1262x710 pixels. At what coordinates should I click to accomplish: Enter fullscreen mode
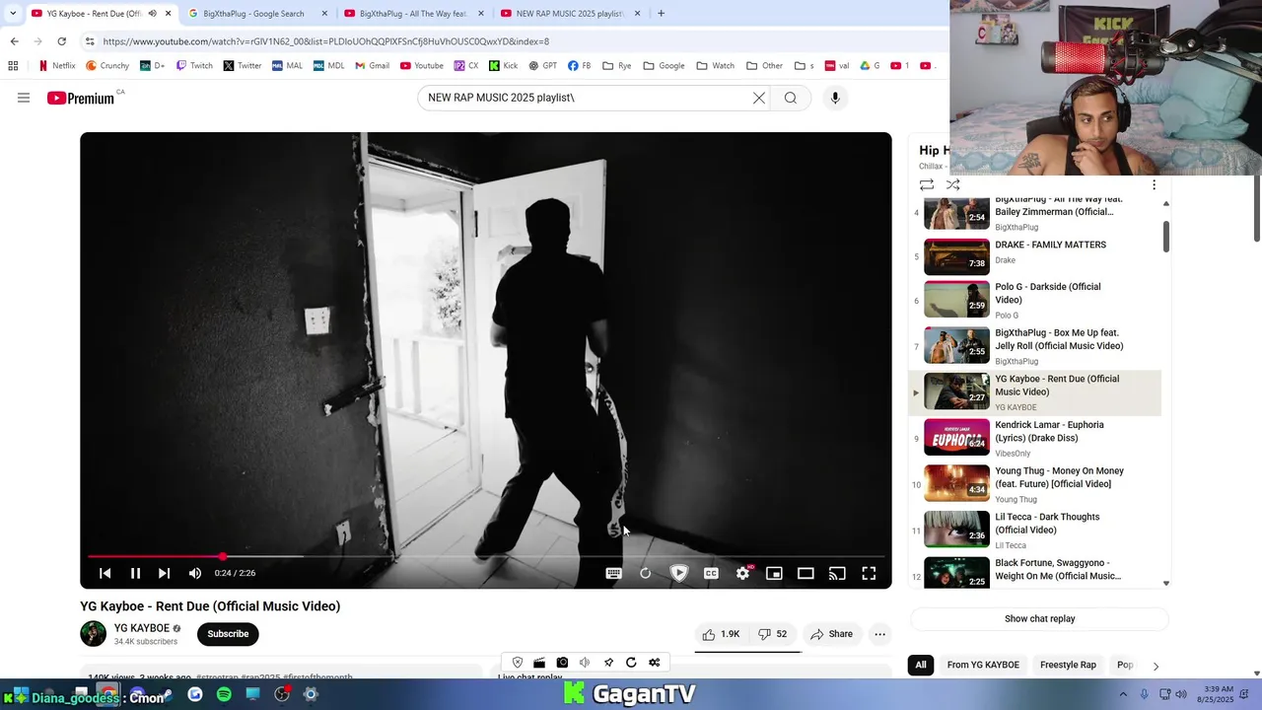(869, 573)
